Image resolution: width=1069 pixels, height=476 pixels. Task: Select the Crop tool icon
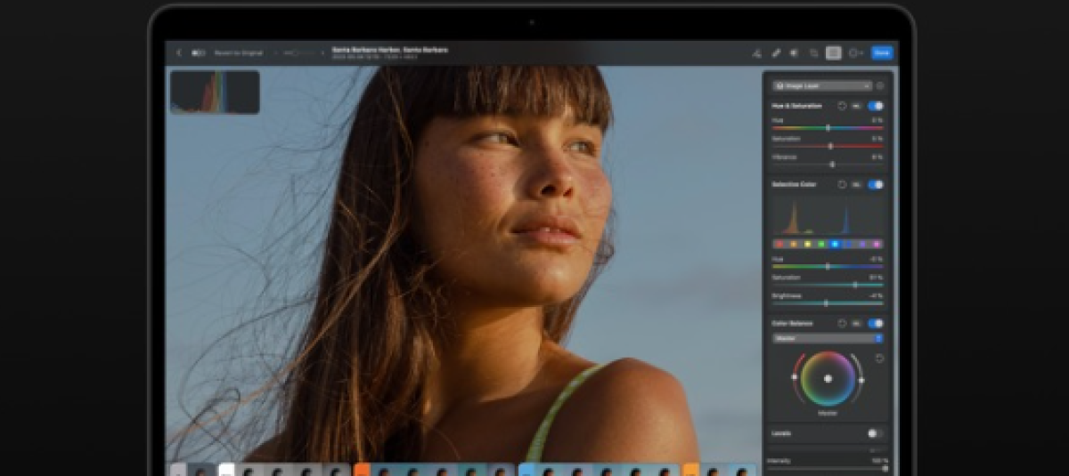813,52
